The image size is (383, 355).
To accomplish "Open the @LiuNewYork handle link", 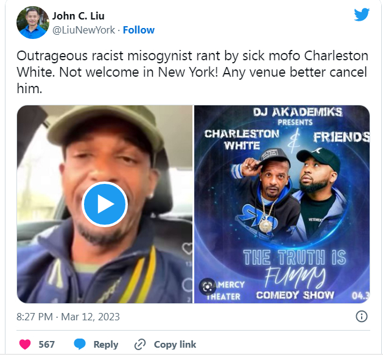I will click(x=83, y=30).
